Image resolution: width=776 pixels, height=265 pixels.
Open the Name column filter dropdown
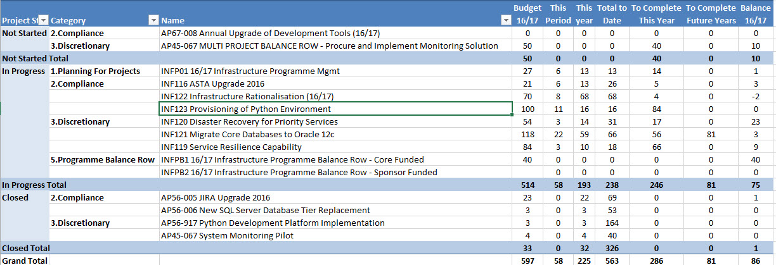click(x=505, y=21)
